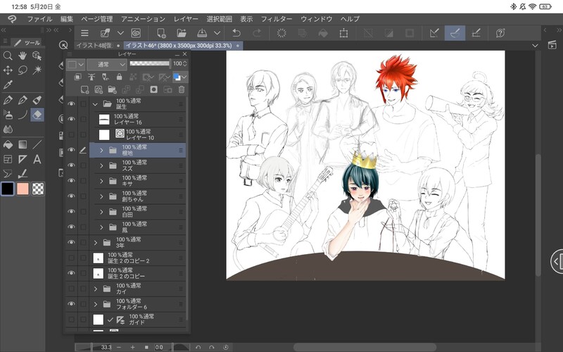
Task: Click the layer opacity slider
Action: (149, 63)
